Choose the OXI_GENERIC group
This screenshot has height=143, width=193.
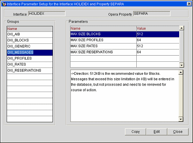[29, 46]
